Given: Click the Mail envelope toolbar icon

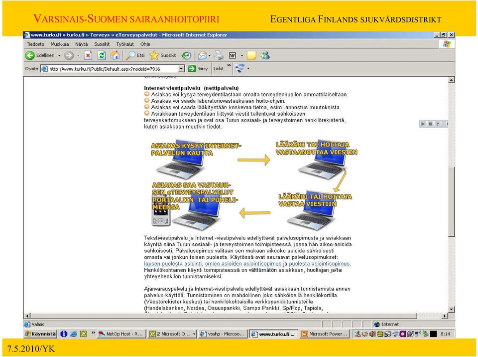Looking at the screenshot, I should point(202,55).
